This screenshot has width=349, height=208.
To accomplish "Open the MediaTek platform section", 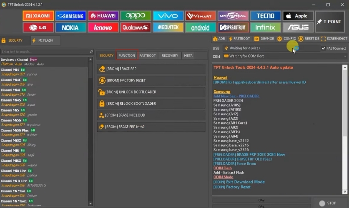I will (x=168, y=27).
